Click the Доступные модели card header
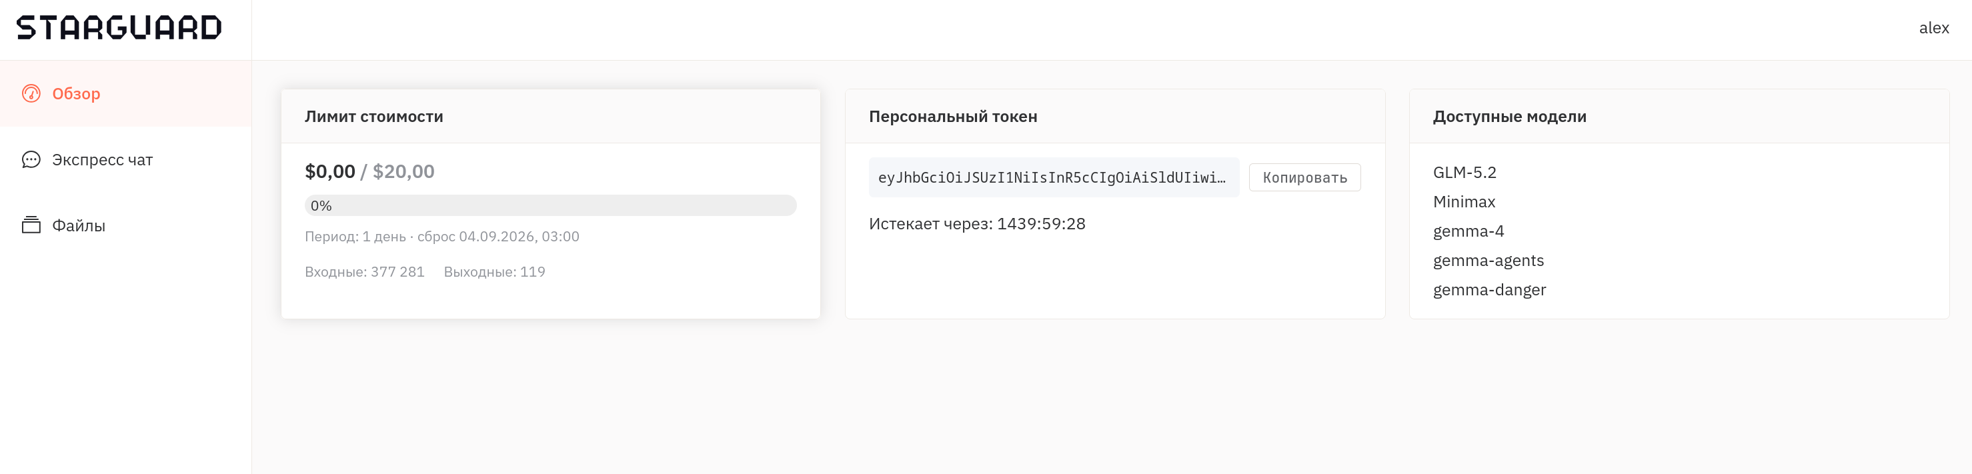Image resolution: width=1972 pixels, height=474 pixels. click(x=1679, y=117)
